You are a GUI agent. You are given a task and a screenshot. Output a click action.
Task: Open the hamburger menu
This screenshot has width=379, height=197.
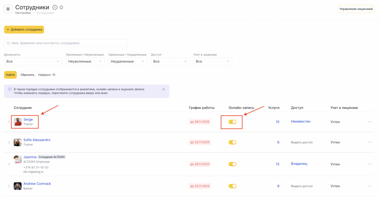click(8, 9)
